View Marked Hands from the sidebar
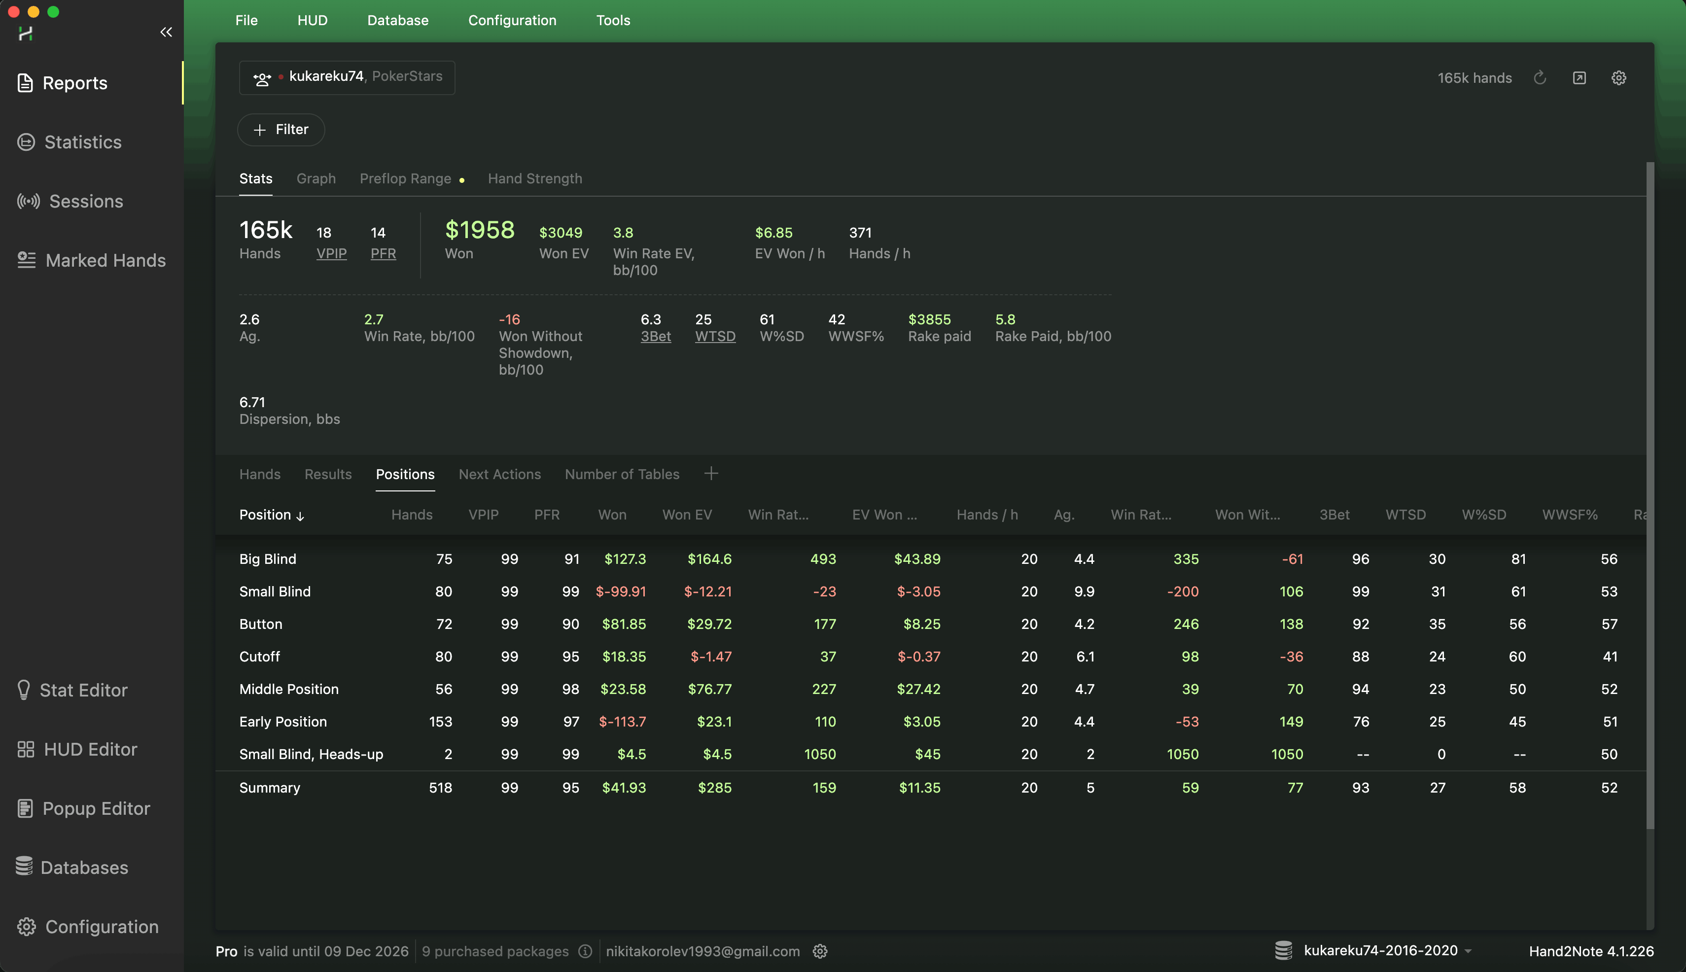The width and height of the screenshot is (1686, 972). pyautogui.click(x=105, y=260)
